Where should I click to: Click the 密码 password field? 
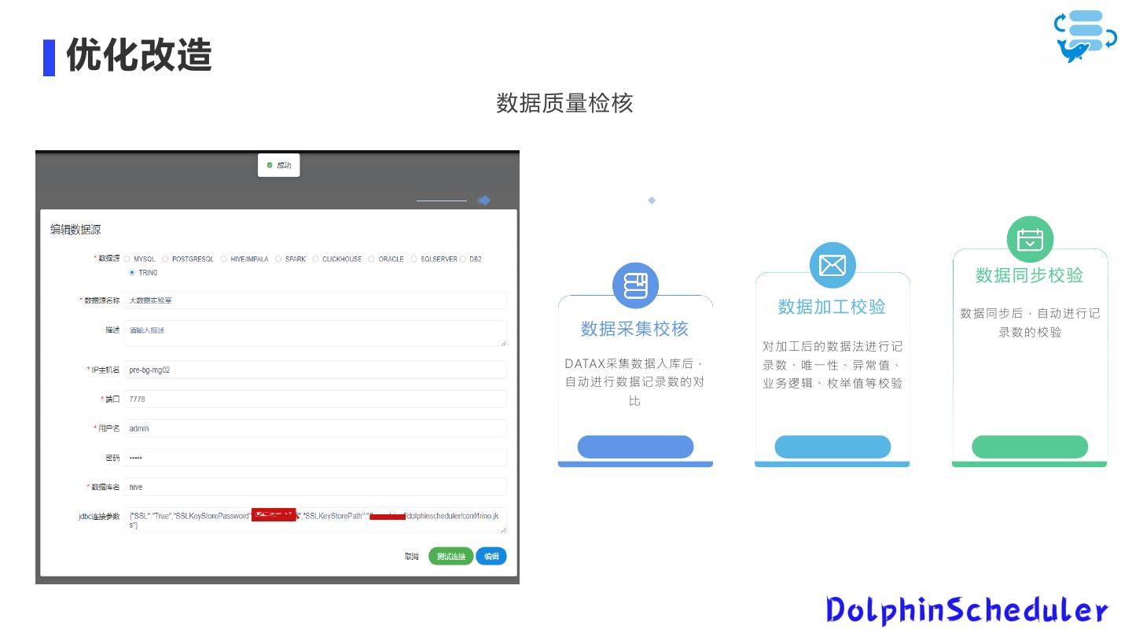pyautogui.click(x=315, y=458)
